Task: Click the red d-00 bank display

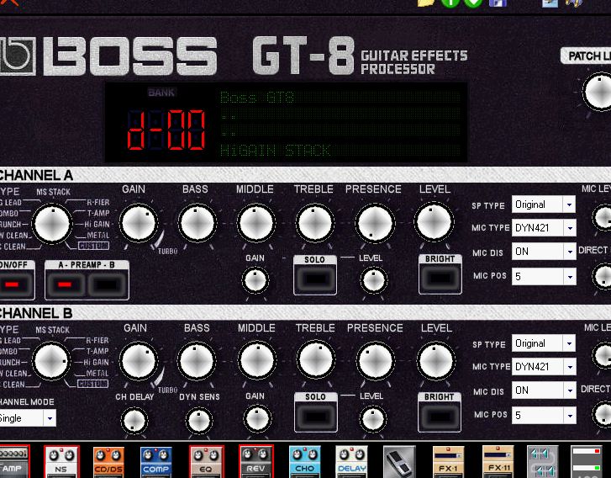Action: point(166,130)
